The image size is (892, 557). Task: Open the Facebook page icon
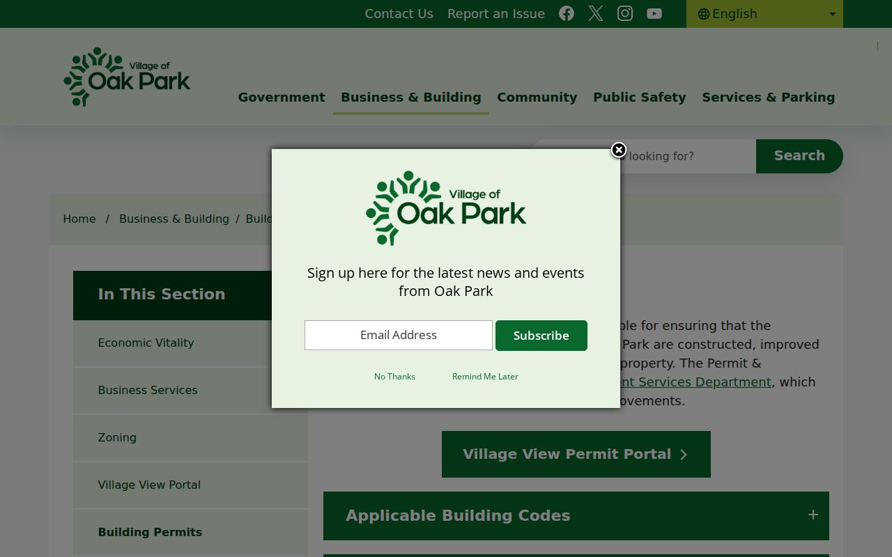click(567, 14)
